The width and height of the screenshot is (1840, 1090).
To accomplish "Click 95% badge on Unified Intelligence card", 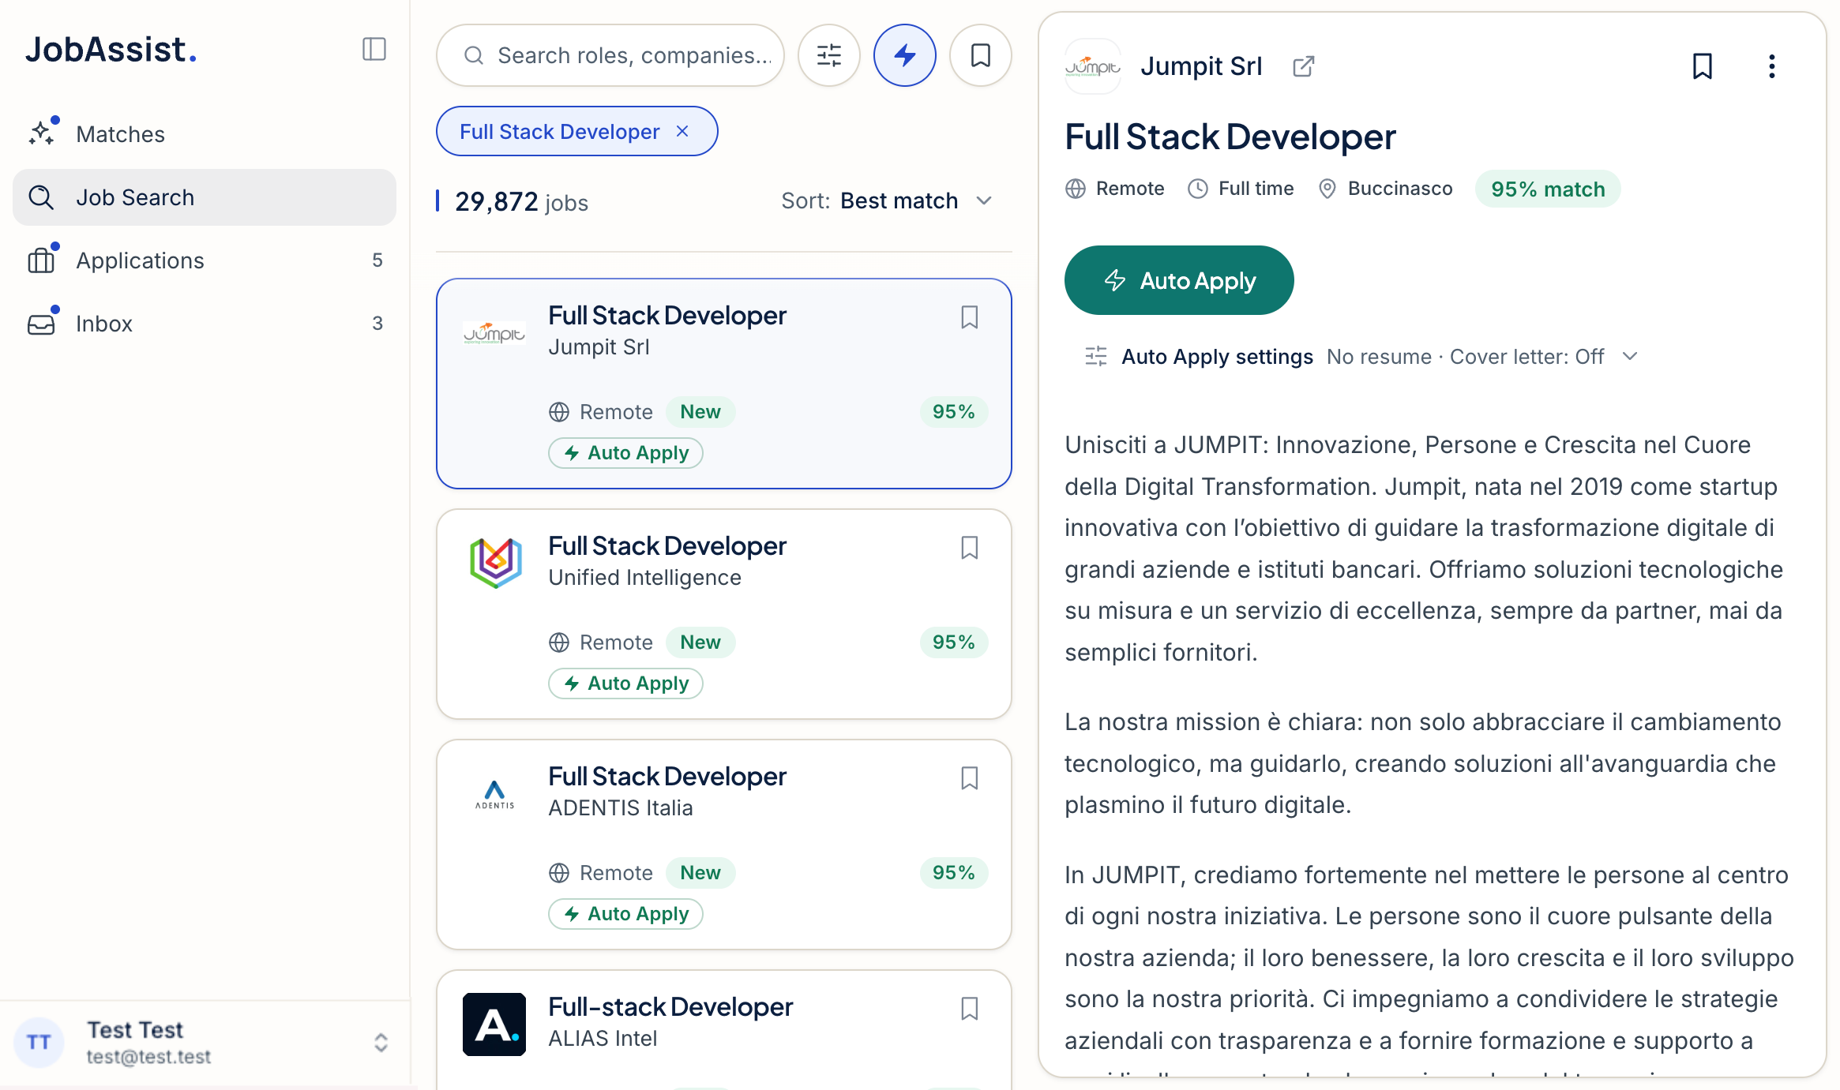I will tap(954, 642).
